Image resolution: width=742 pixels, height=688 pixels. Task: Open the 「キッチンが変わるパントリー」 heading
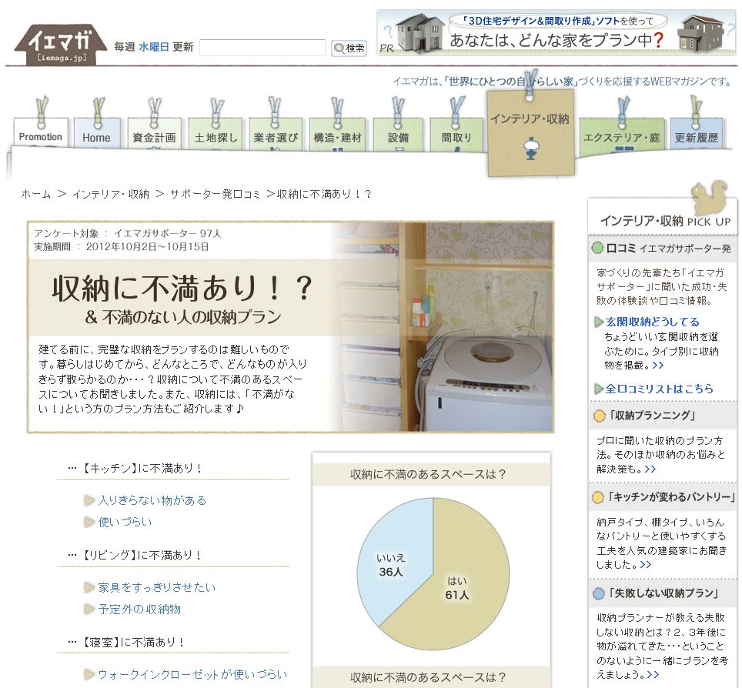click(x=671, y=497)
